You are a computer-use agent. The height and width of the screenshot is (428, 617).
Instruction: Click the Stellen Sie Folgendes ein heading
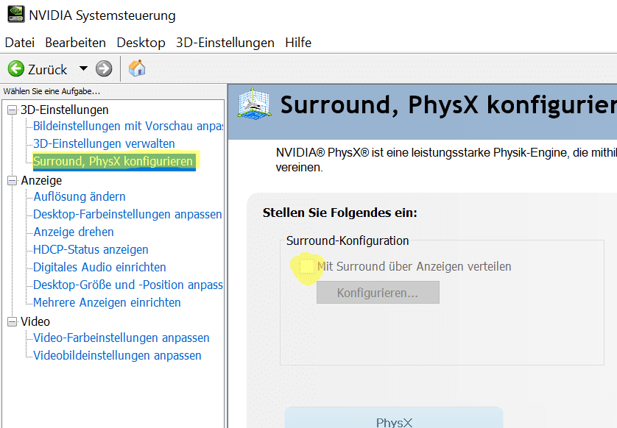coord(340,213)
